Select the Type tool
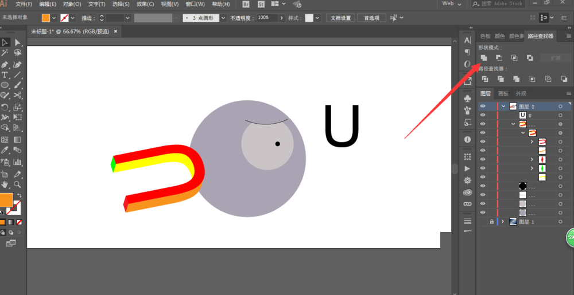This screenshot has height=295, width=574. click(5, 75)
